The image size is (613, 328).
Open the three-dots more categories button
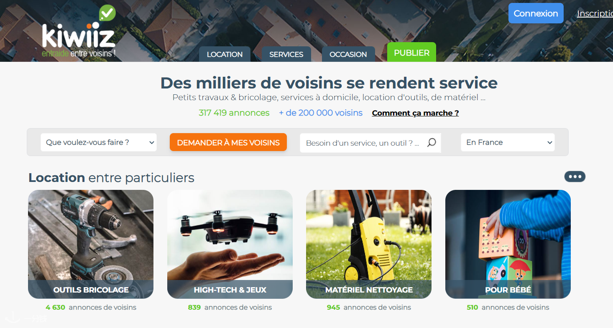point(575,177)
